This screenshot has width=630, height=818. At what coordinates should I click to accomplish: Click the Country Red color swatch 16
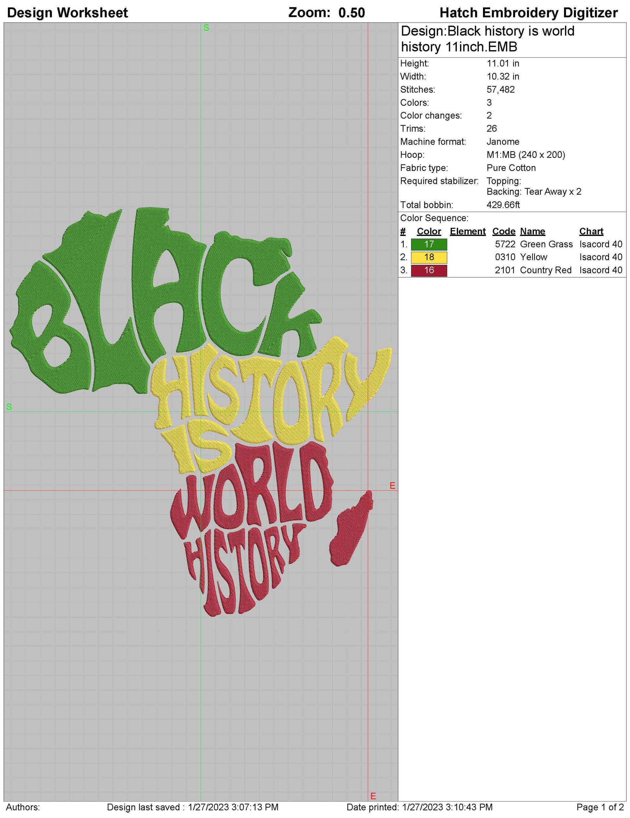[429, 270]
